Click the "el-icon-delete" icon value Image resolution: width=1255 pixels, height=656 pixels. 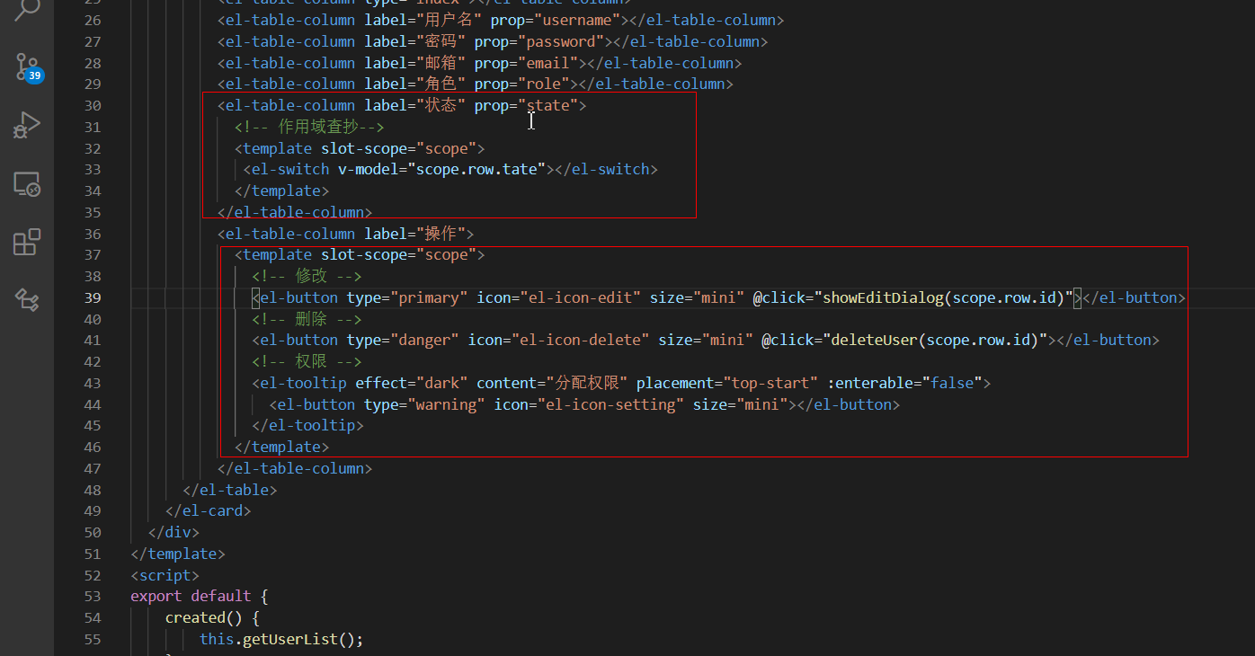coord(580,340)
